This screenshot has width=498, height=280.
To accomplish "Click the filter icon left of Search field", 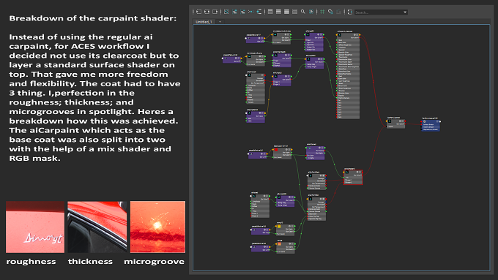I will [x=349, y=12].
